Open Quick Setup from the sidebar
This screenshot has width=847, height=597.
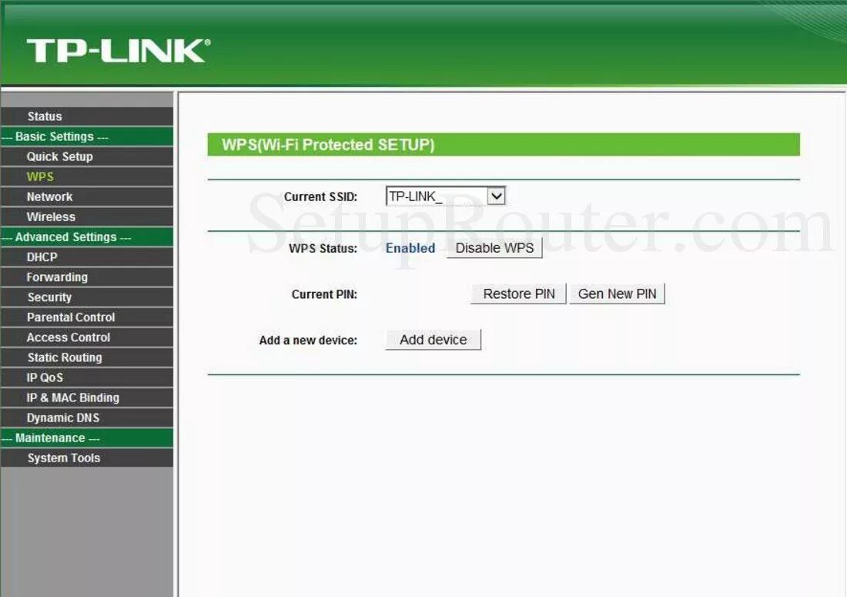[x=87, y=156]
